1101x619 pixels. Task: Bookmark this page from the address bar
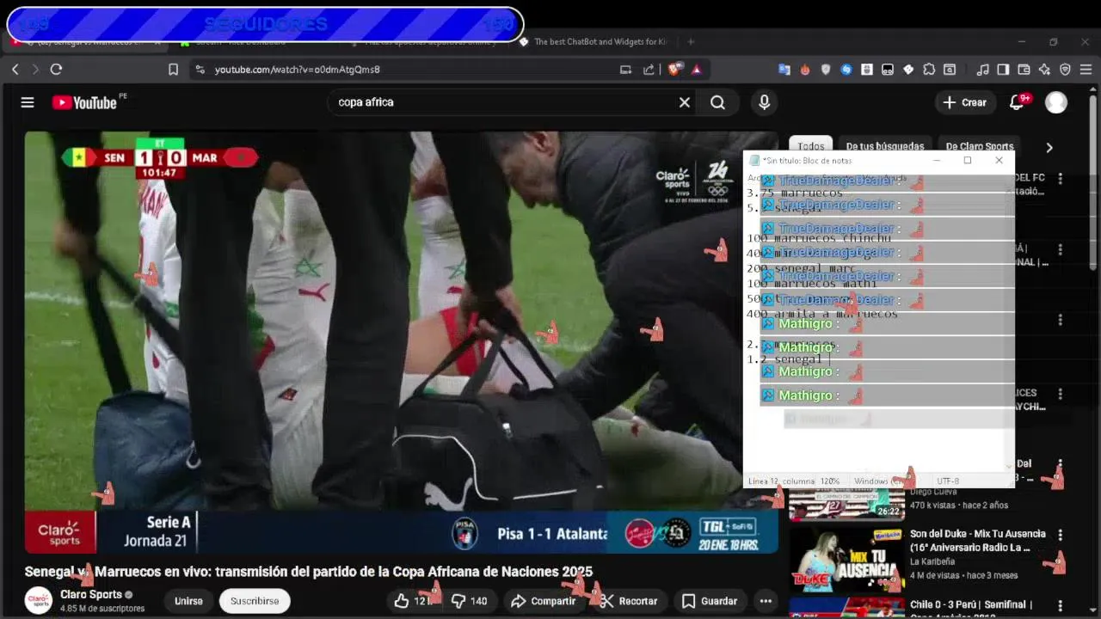pos(173,70)
